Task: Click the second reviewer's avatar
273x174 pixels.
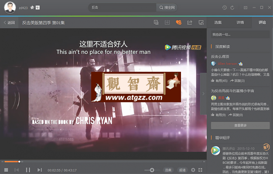Action: 213,98
